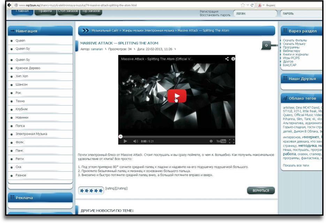
Task: Open the Программы link under Варез раздел
Action: tap(291, 47)
